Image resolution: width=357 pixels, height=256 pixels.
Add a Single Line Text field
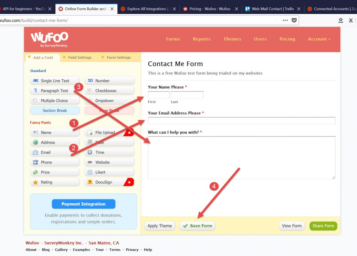pos(55,81)
